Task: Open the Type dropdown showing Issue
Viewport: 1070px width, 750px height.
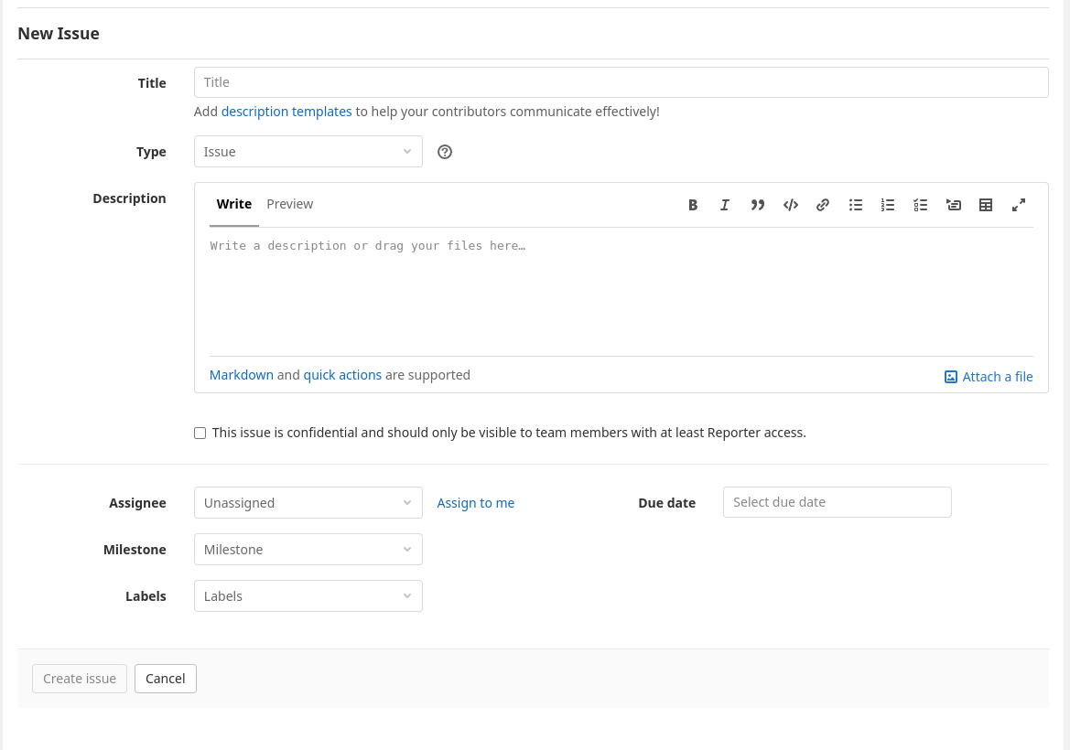Action: coord(308,152)
